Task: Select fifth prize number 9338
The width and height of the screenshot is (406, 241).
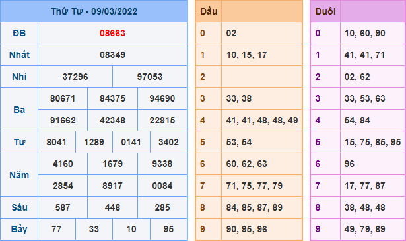Action: pos(162,164)
